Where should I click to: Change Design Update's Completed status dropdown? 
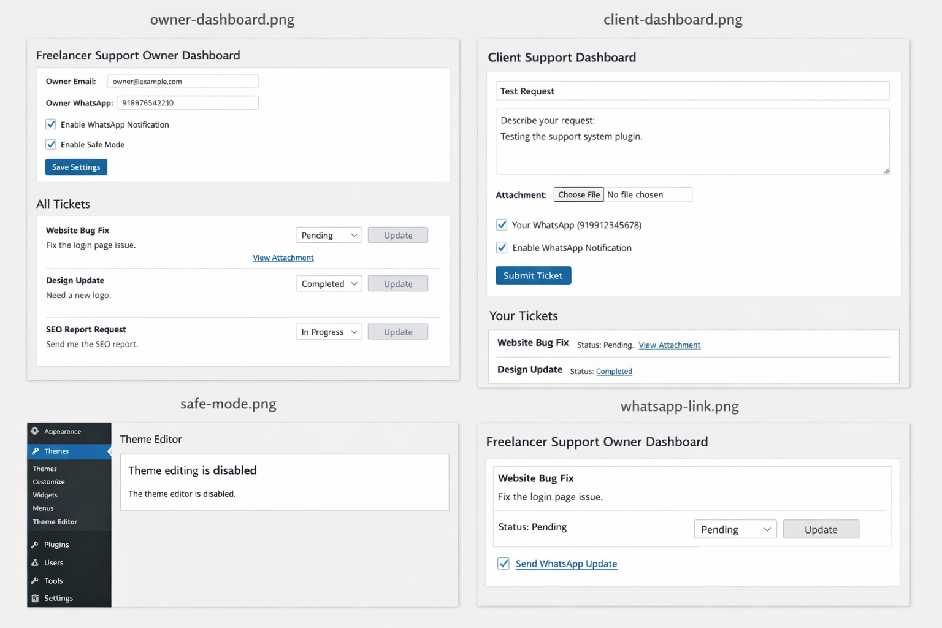point(328,283)
